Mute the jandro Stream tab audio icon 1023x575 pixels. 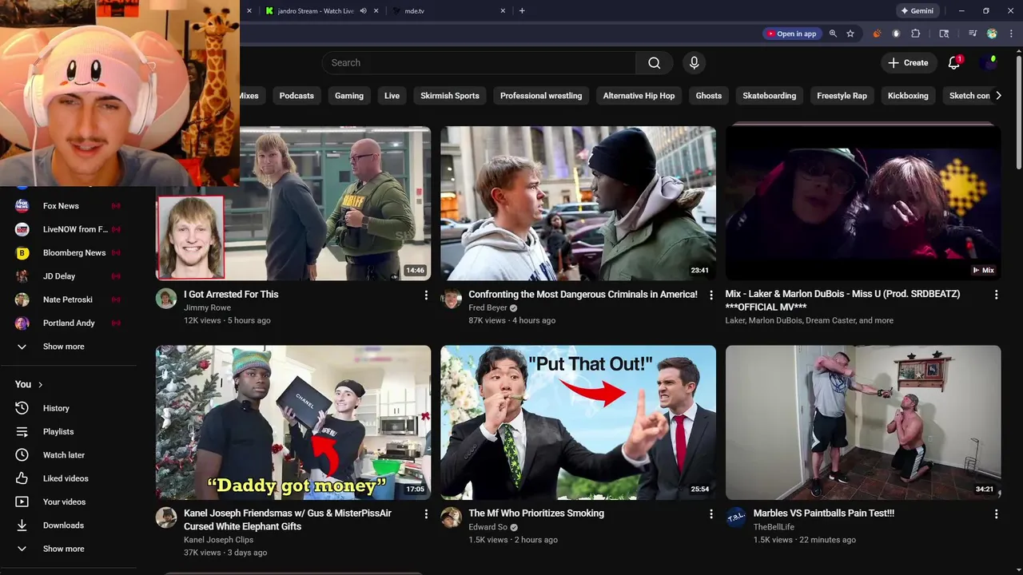click(364, 11)
